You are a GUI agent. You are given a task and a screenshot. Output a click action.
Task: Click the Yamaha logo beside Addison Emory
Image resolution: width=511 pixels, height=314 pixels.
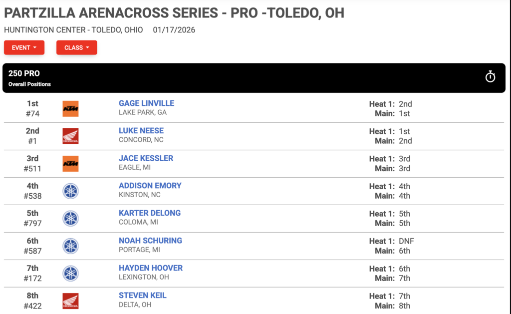pyautogui.click(x=70, y=191)
